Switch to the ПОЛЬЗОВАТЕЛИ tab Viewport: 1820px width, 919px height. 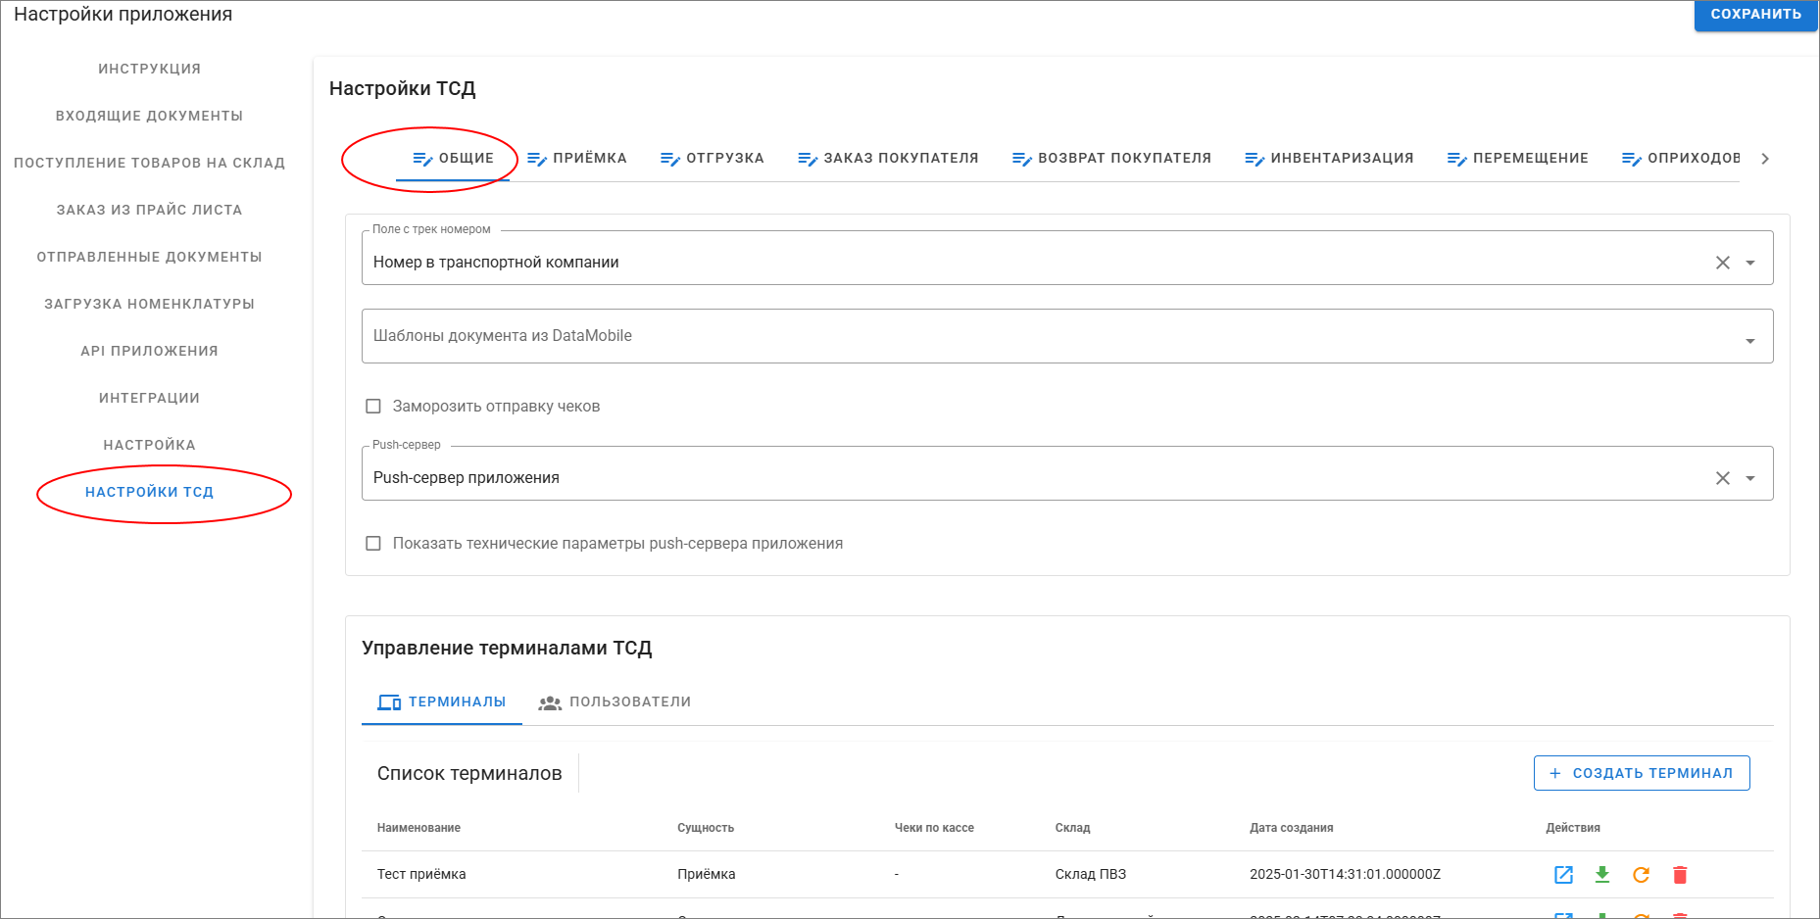tap(615, 702)
